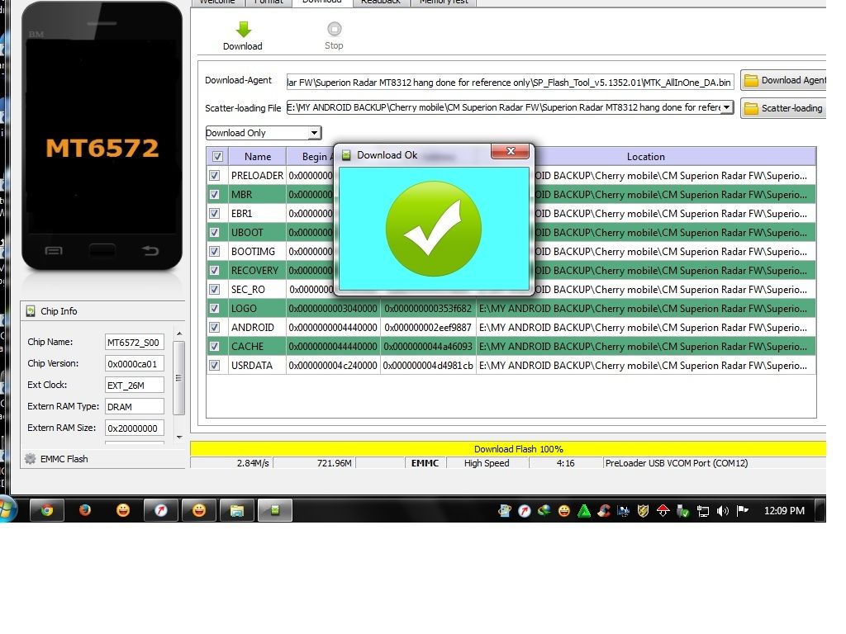Screen dimensions: 846x634
Task: Click LOGO end address 0x000000000353f682
Action: 428,309
